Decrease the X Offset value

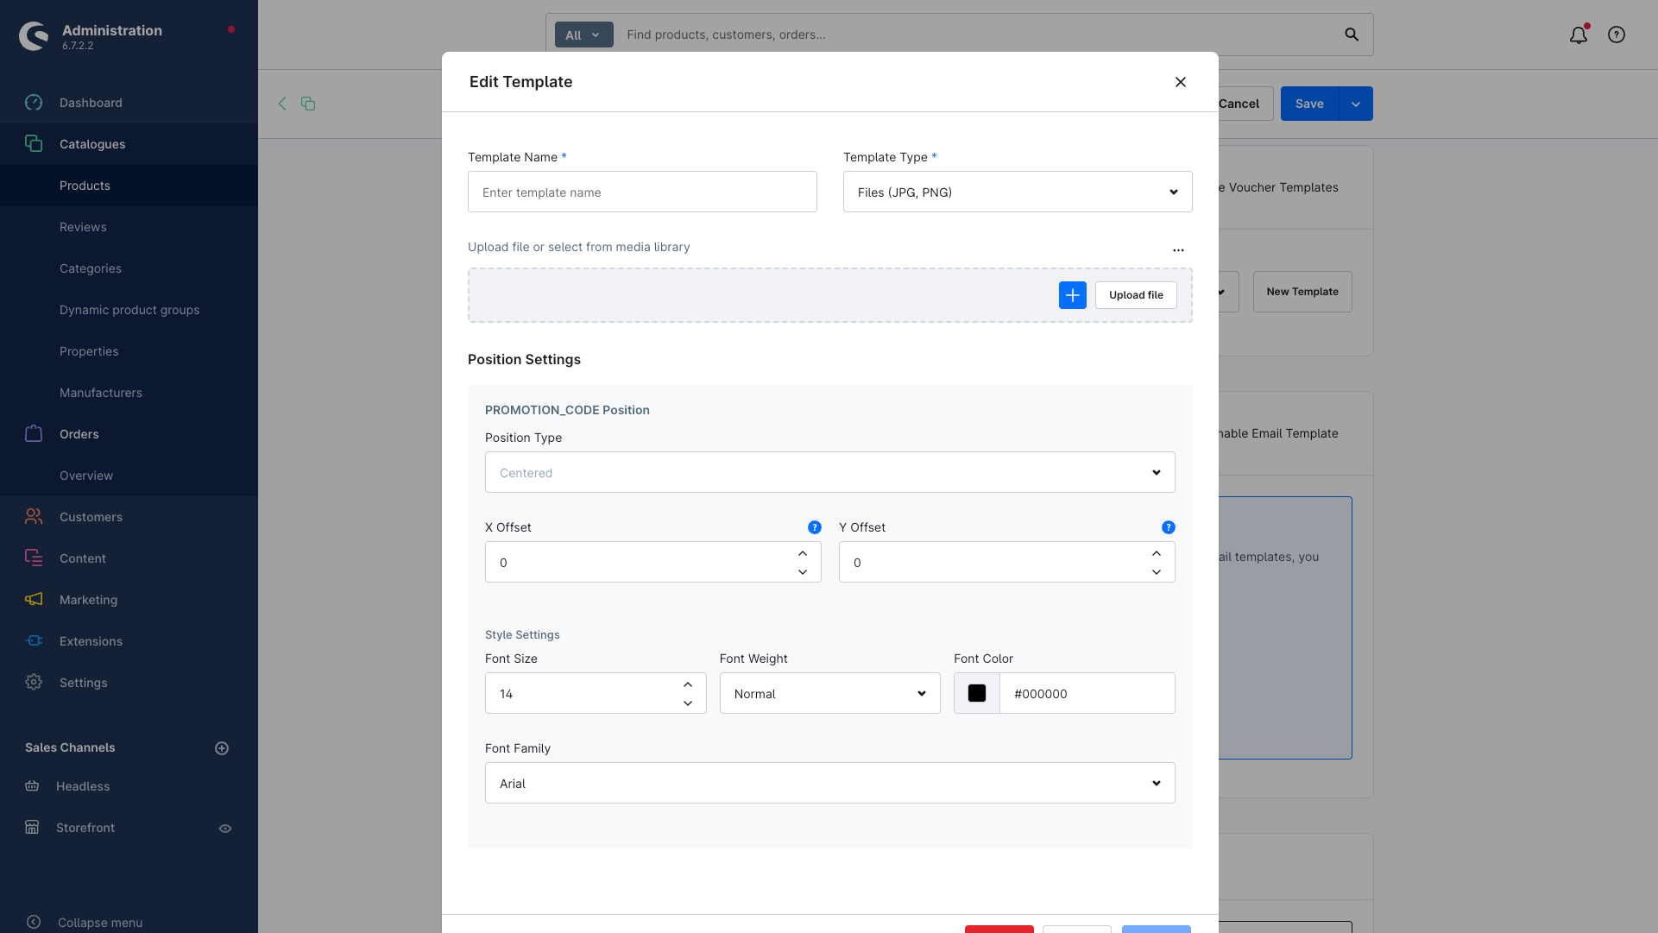803,572
